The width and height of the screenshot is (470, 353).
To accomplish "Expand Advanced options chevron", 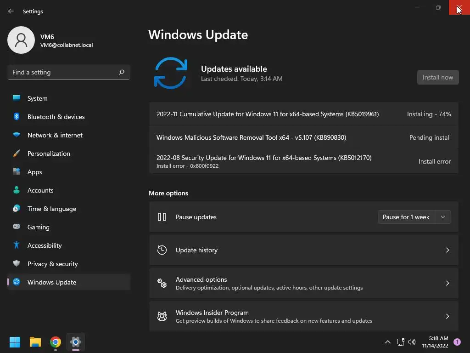I will click(447, 283).
